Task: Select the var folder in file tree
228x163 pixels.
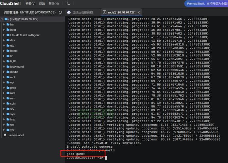Action: pyautogui.click(x=12, y=130)
